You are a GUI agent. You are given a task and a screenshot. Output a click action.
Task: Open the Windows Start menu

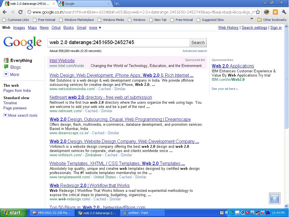click(x=13, y=213)
